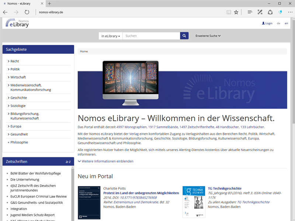Screen dimensions: 295x221
Task: Click the author name Charlotte Potts
Action: (x=114, y=188)
